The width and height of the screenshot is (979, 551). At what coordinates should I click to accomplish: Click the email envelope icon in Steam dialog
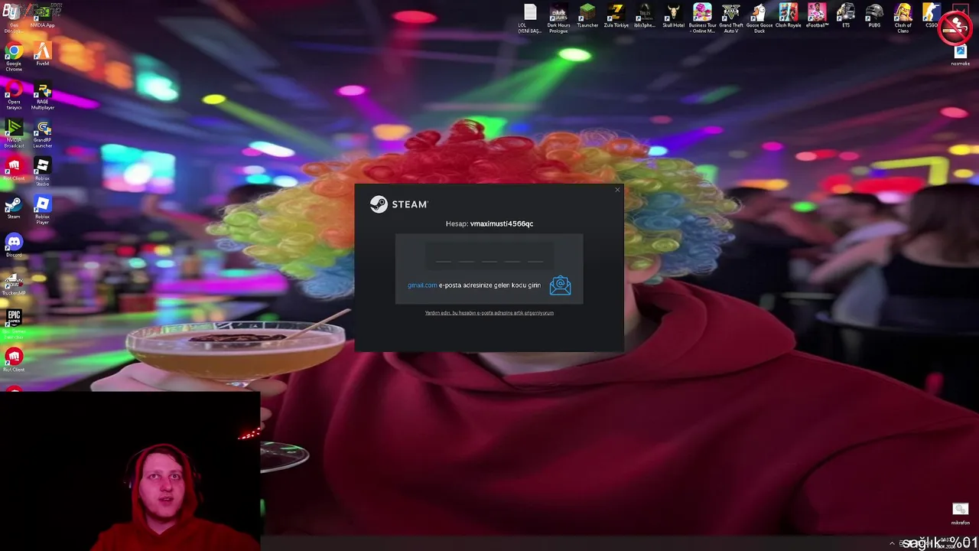tap(560, 285)
